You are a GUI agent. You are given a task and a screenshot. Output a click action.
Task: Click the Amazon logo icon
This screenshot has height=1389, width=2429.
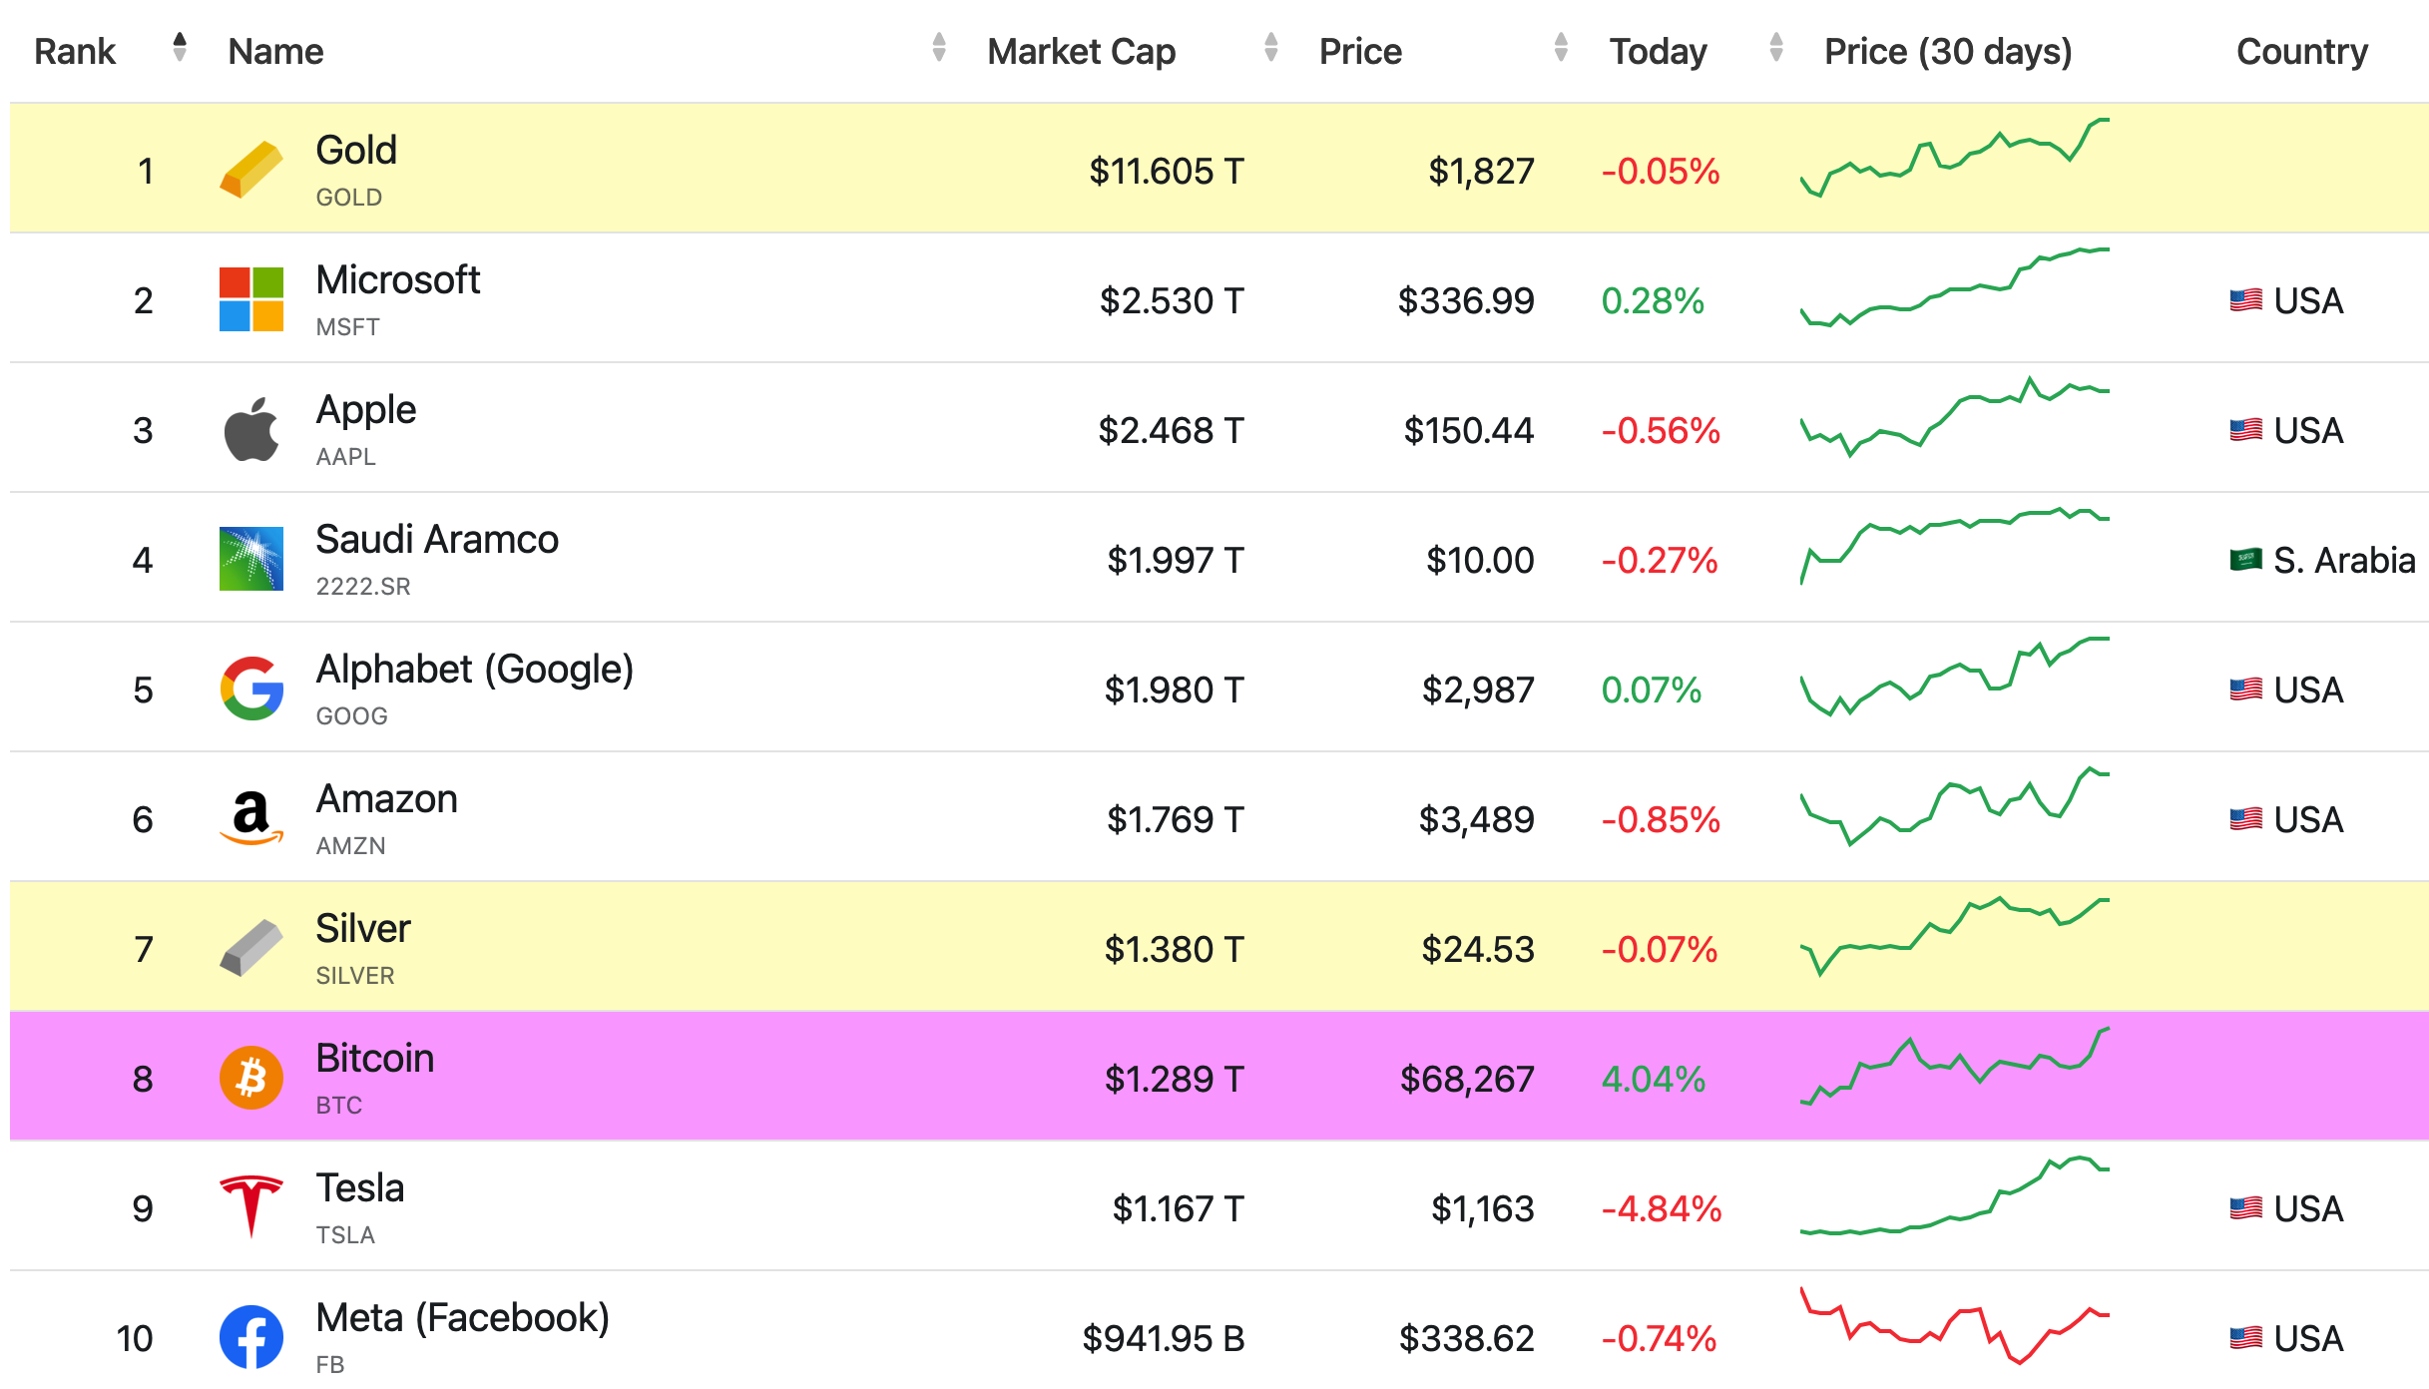250,818
